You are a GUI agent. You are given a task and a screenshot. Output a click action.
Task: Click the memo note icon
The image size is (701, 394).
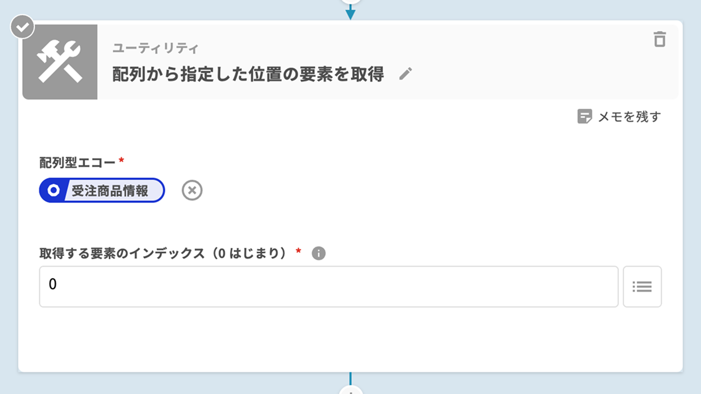coord(584,116)
